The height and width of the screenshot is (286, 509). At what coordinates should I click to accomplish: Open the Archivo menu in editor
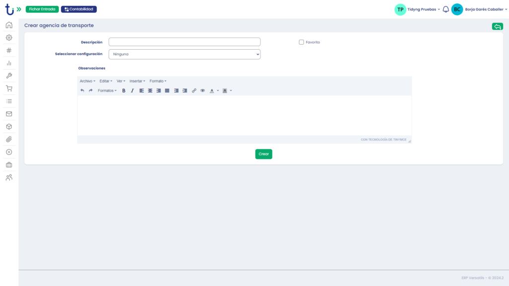87,81
